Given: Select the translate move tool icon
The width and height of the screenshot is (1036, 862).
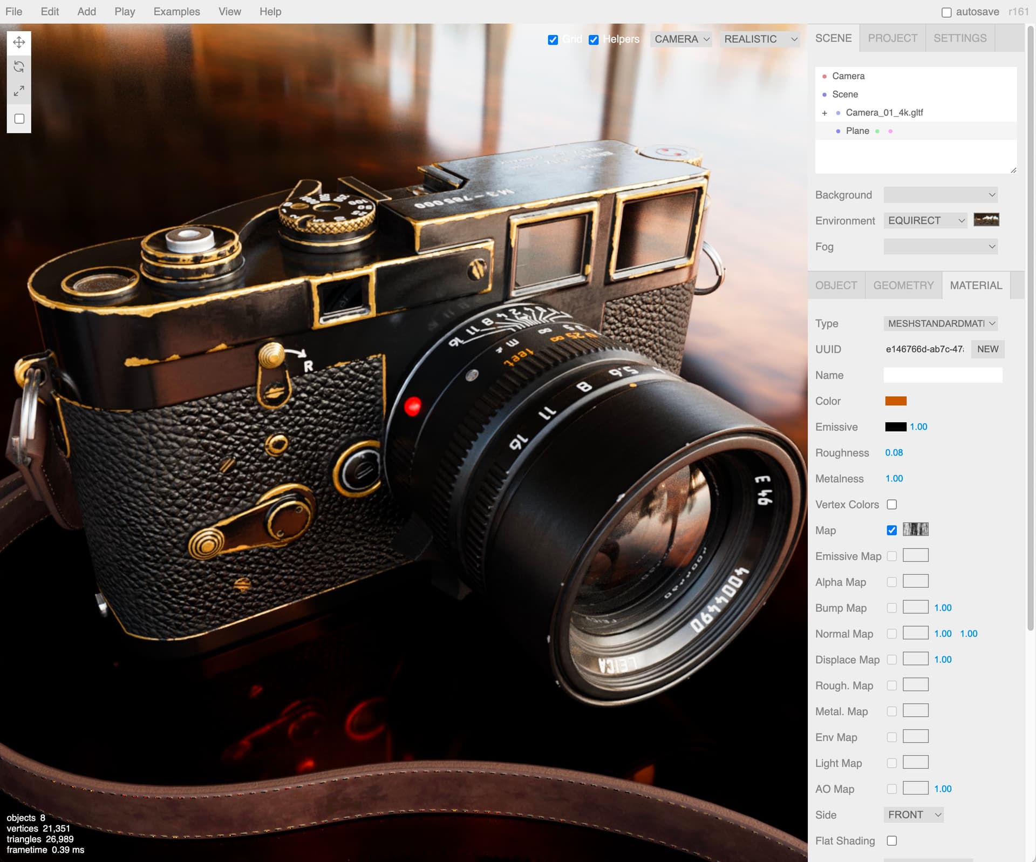Looking at the screenshot, I should (x=19, y=42).
